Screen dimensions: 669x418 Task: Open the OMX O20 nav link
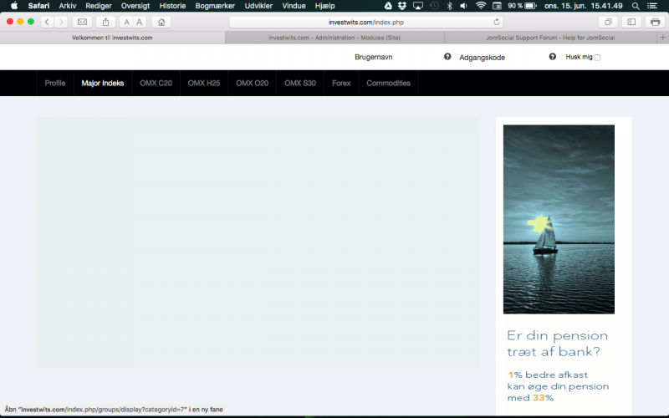253,83
